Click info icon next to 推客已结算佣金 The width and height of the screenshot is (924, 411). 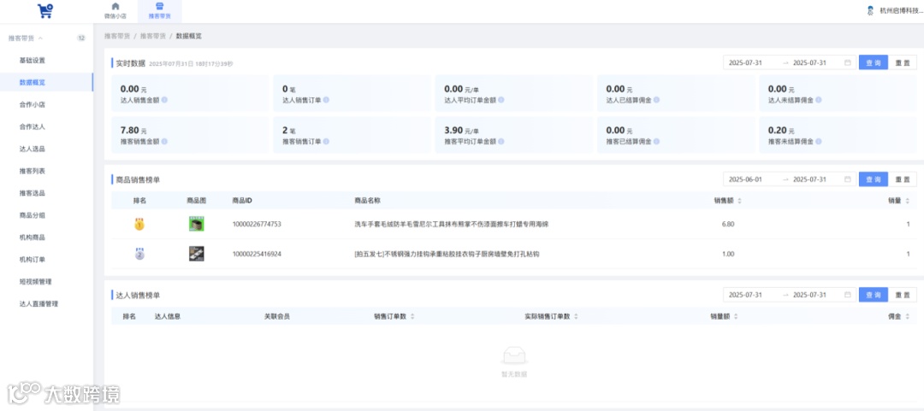656,142
